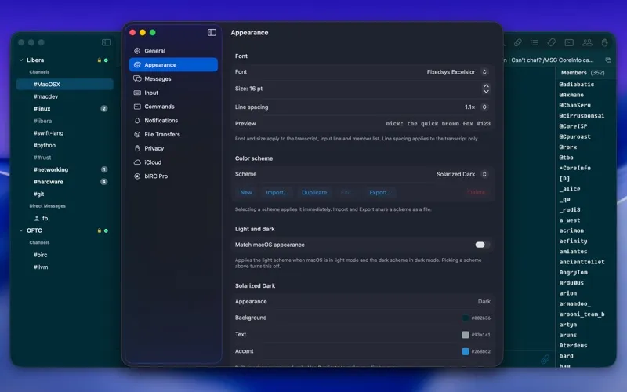Open the #networking channel
This screenshot has height=392, width=627.
(65, 169)
